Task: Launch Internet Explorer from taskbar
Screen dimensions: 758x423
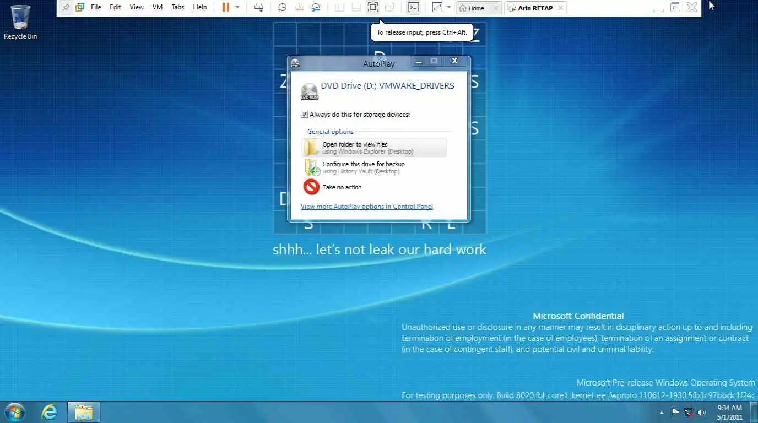Action: coord(50,412)
